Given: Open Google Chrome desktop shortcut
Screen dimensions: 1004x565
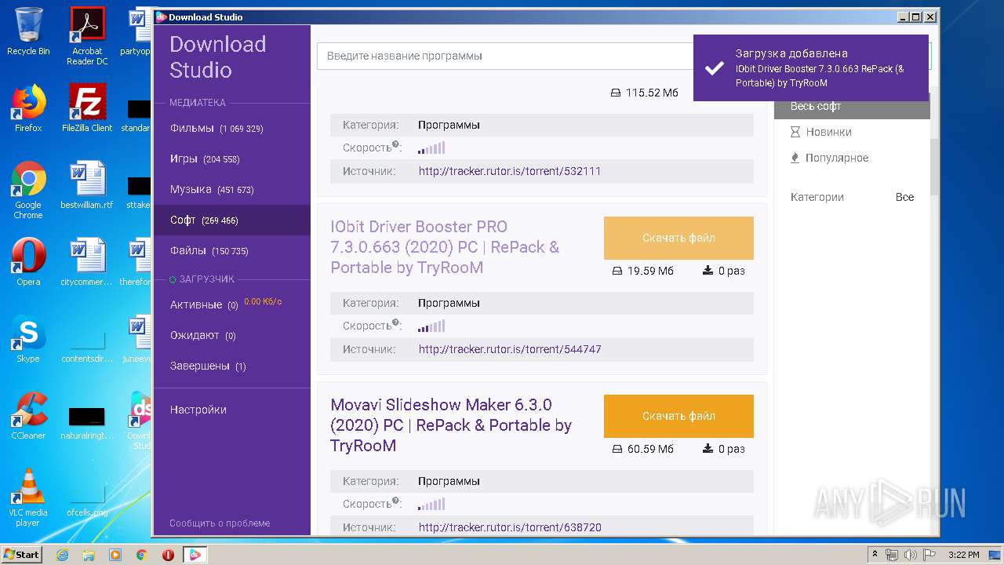Looking at the screenshot, I should (x=28, y=190).
